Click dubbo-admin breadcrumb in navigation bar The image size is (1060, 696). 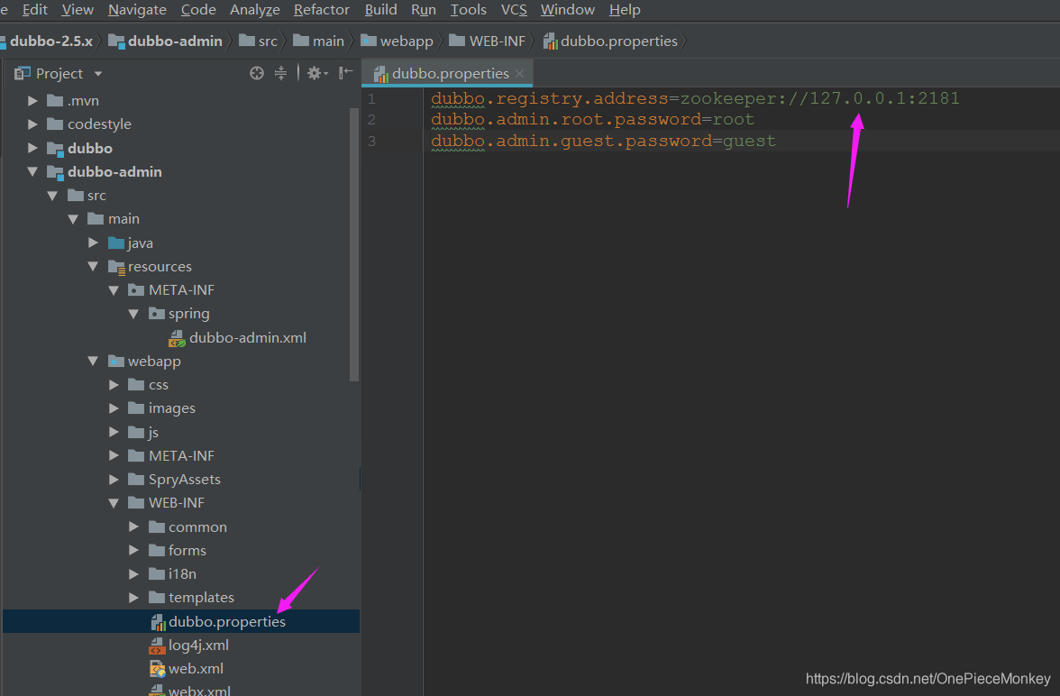tap(166, 41)
